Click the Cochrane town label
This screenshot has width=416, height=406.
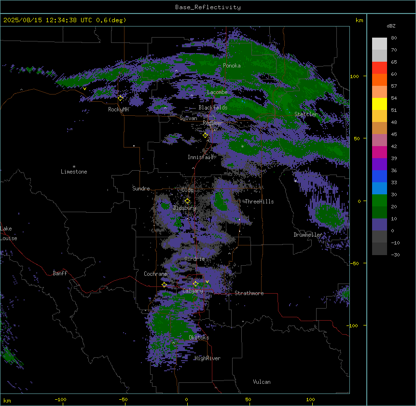(x=155, y=274)
